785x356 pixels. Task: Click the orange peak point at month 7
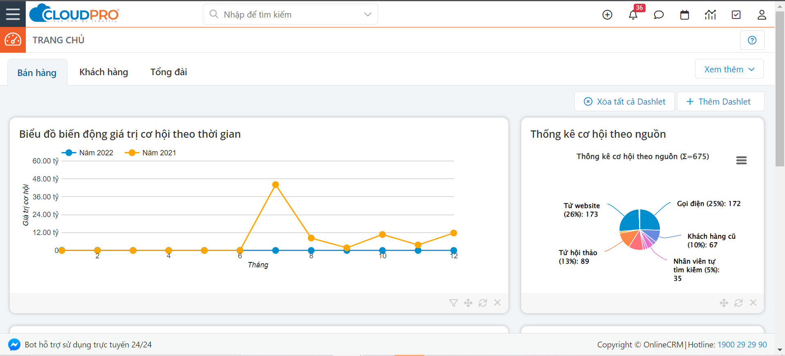(276, 185)
